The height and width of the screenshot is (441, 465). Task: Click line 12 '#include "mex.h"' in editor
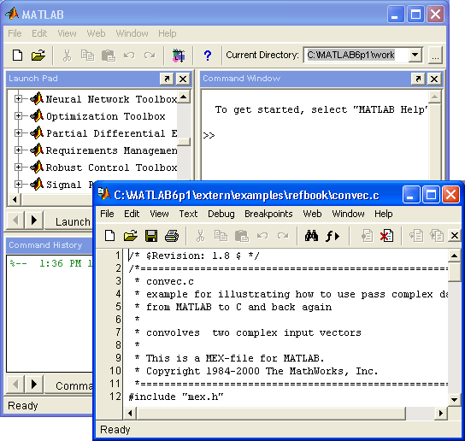point(176,397)
